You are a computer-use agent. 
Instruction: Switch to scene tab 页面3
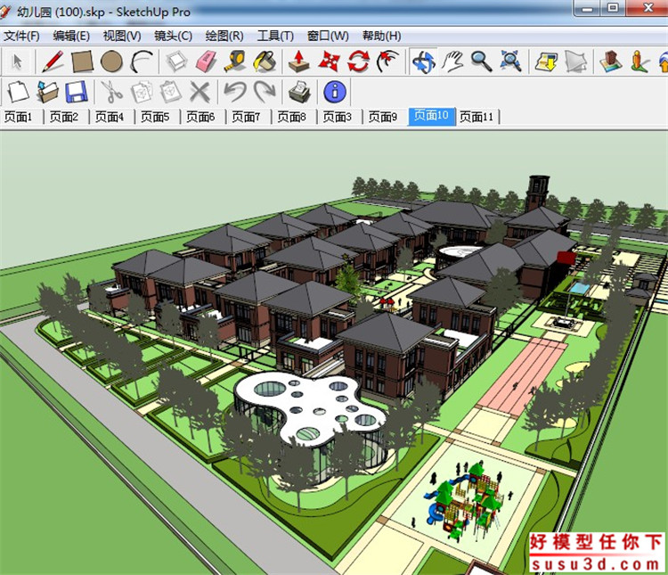338,117
